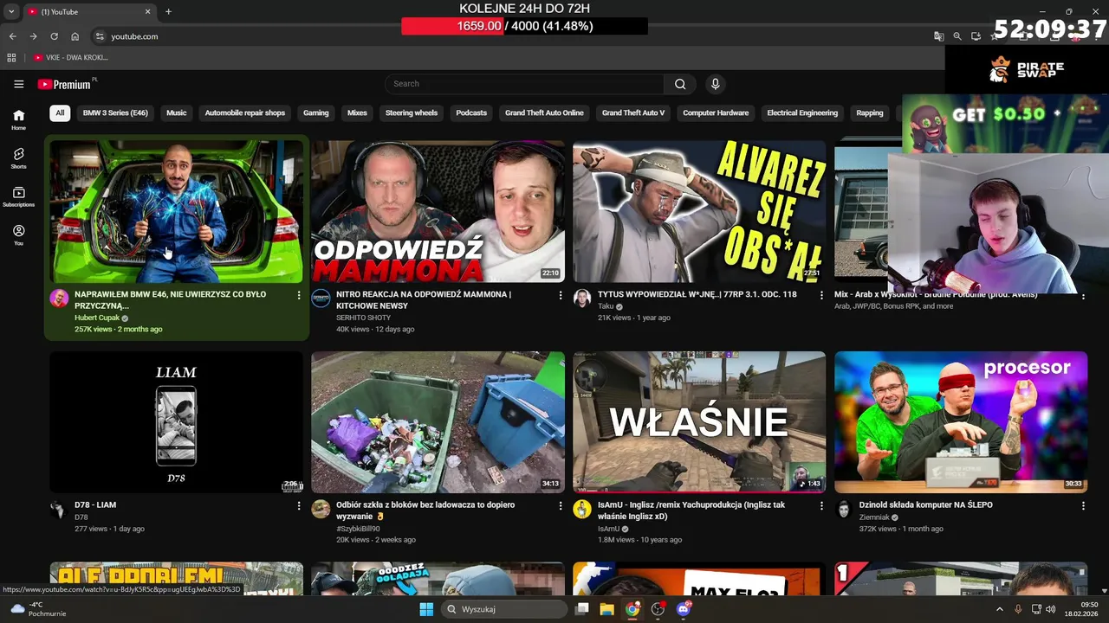The height and width of the screenshot is (623, 1109).
Task: Filter by Gaming chip
Action: (315, 112)
